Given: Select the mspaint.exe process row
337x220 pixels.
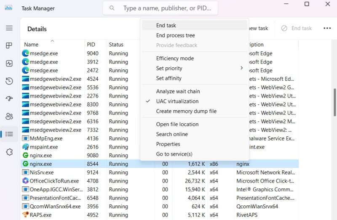Looking at the screenshot, I should (44, 147).
